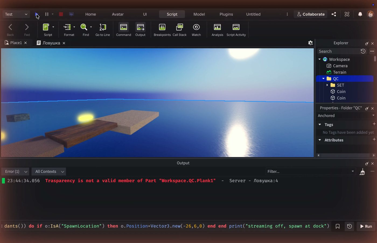Image resolution: width=377 pixels, height=243 pixels.
Task: Select Terrain in the Explorer
Action: pyautogui.click(x=339, y=72)
